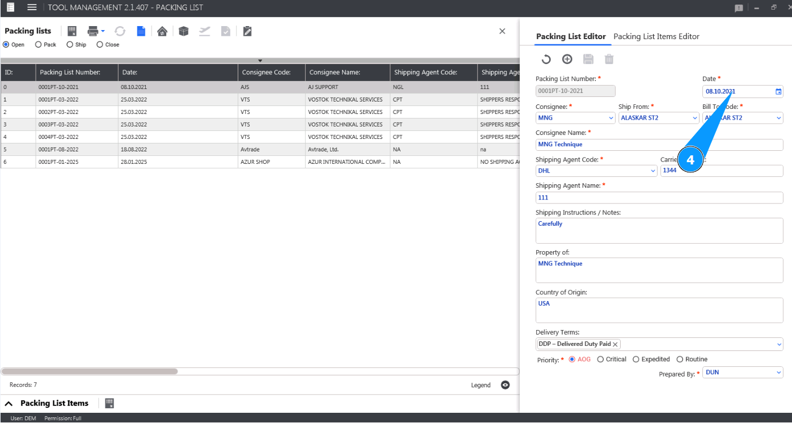Screen dimensions: 792x423
Task: Select the Pack radio button filter
Action: point(39,45)
